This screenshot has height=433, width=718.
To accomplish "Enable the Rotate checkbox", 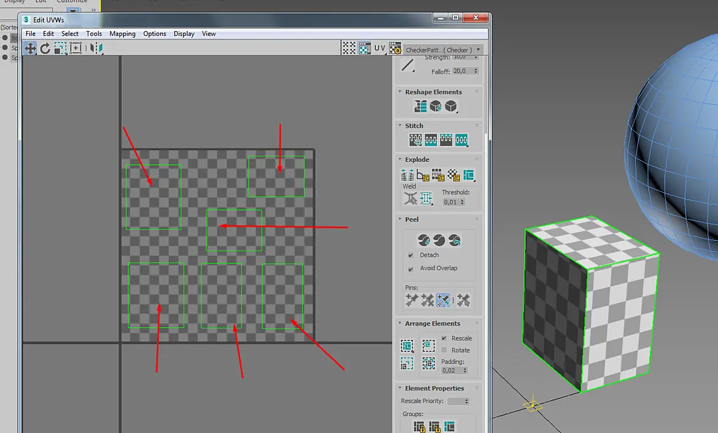I will point(444,350).
